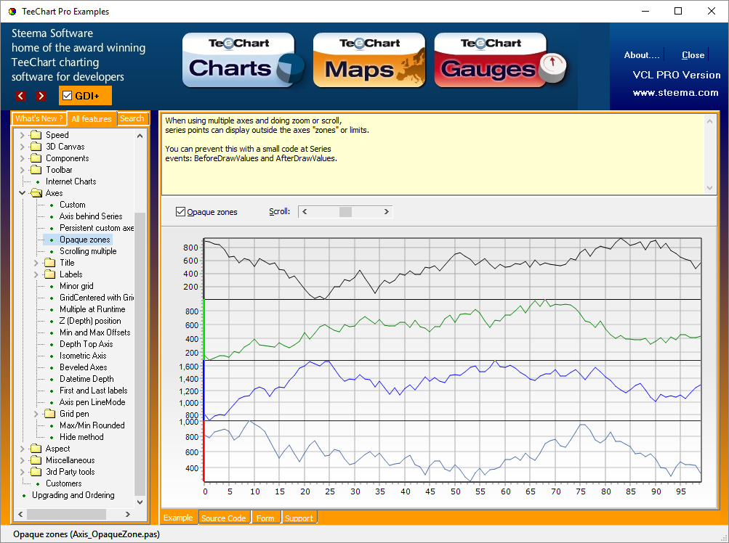This screenshot has height=543, width=729.
Task: Click the open Axes folder icon
Action: click(36, 193)
